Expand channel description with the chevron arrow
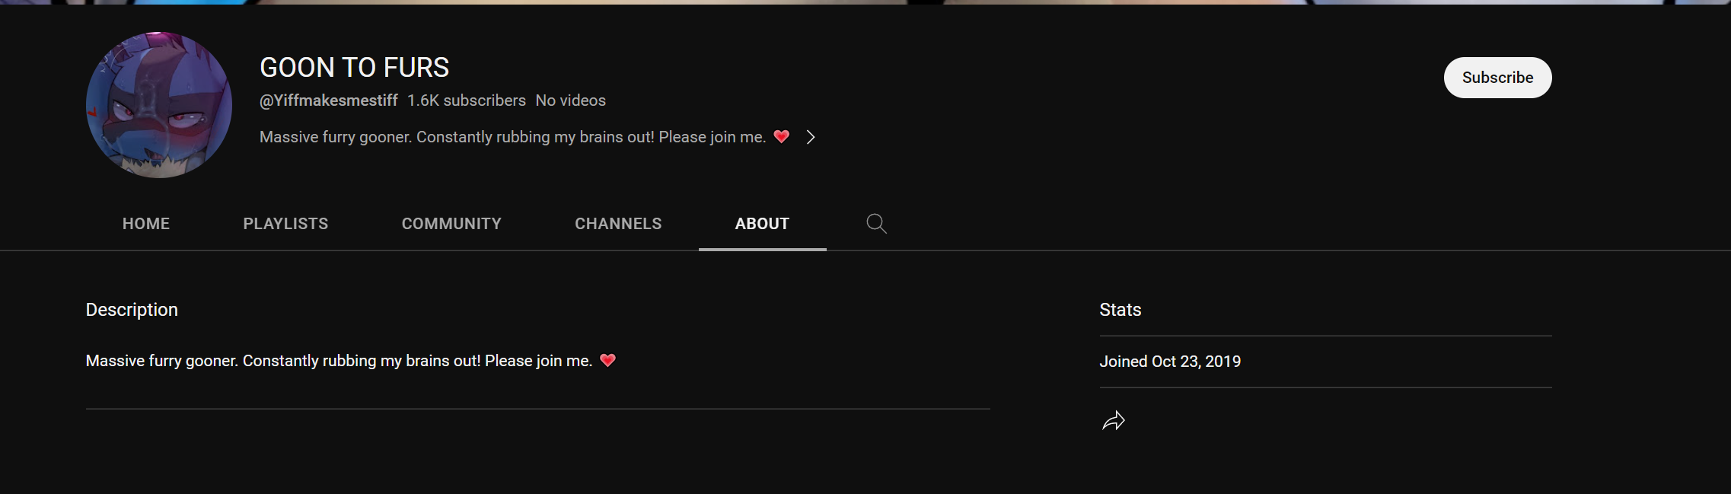 811,137
